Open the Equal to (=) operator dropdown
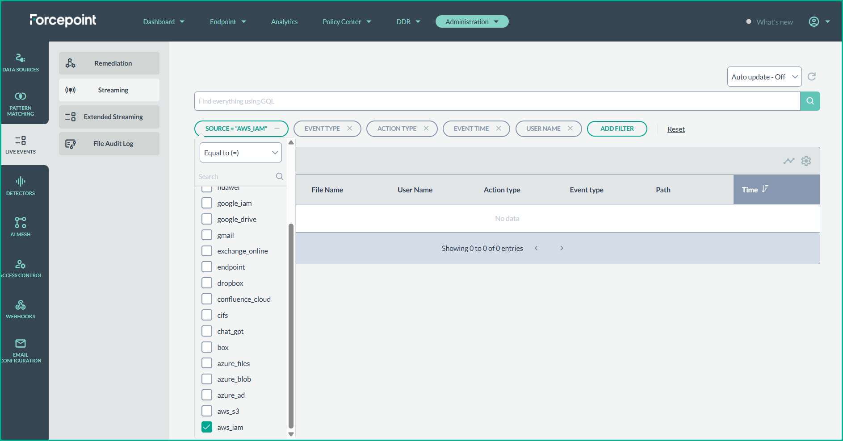The width and height of the screenshot is (843, 441). tap(240, 153)
